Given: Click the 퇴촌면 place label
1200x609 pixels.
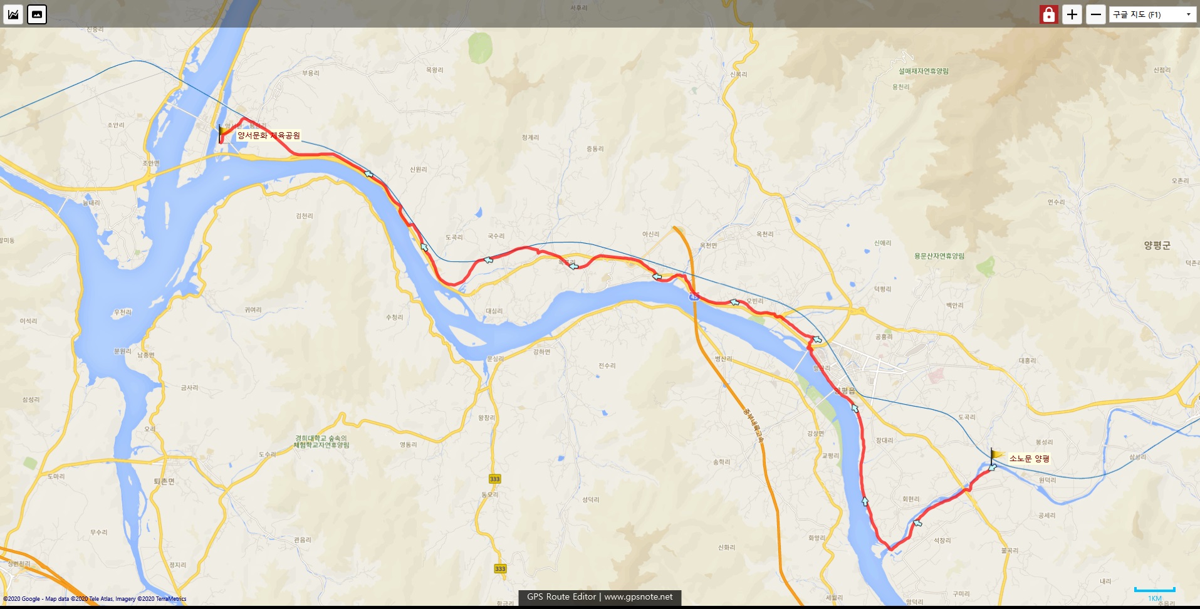Looking at the screenshot, I should click(x=164, y=482).
